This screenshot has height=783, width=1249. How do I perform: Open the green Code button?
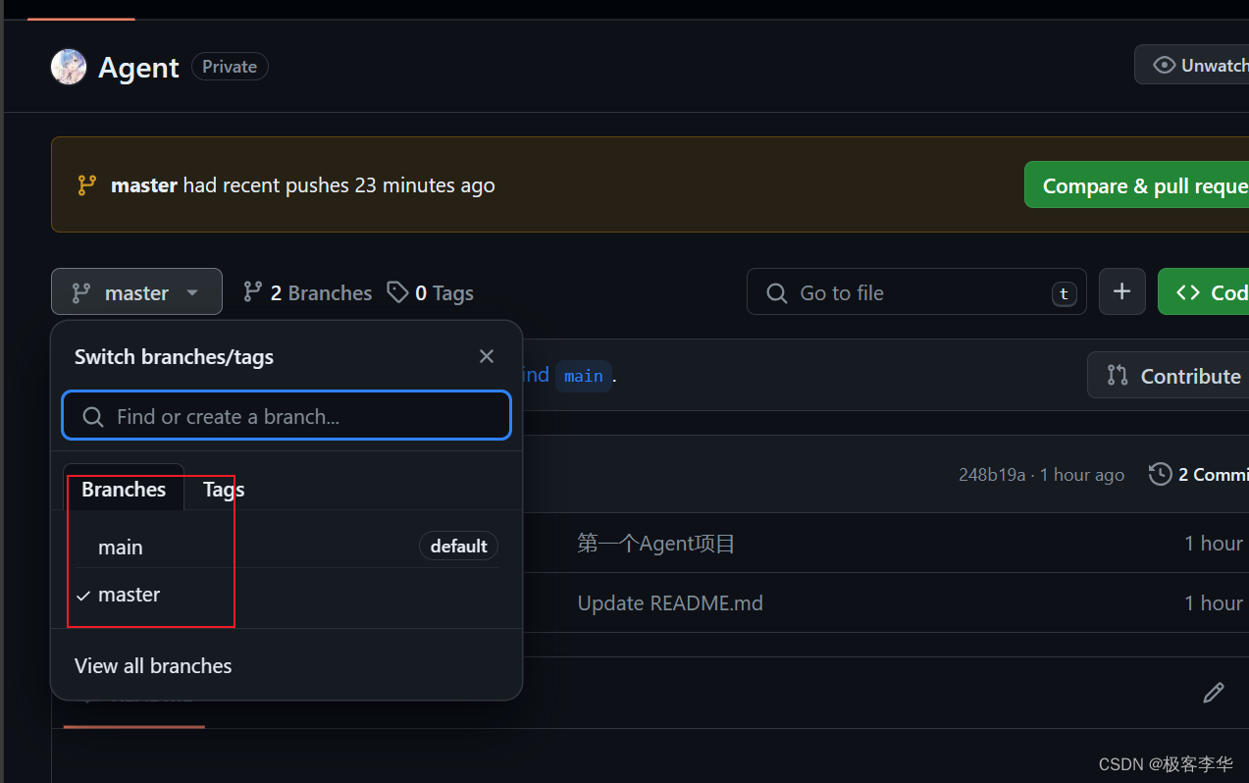1204,292
